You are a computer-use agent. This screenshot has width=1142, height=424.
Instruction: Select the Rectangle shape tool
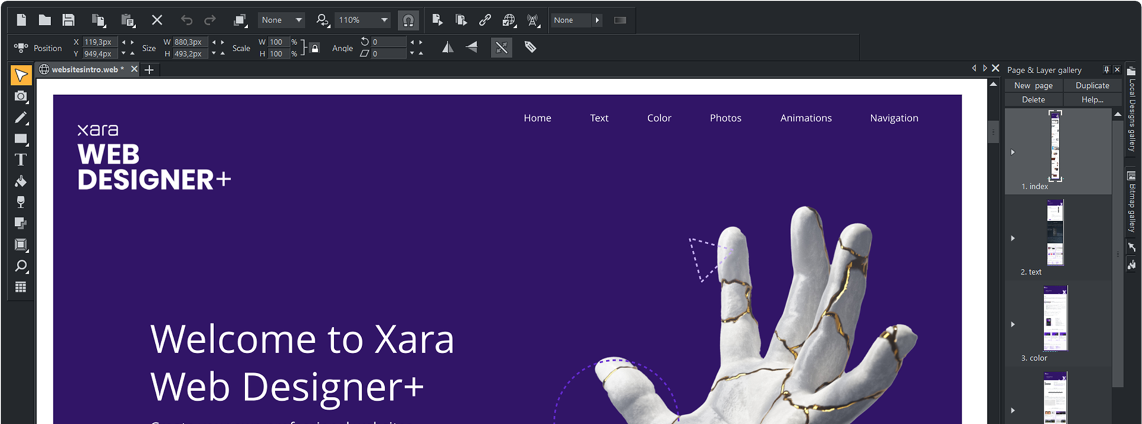click(21, 139)
